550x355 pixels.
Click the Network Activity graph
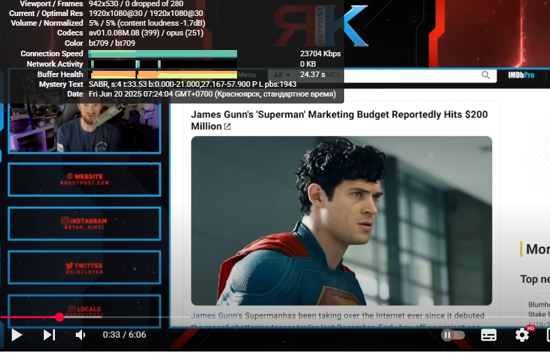click(x=163, y=64)
